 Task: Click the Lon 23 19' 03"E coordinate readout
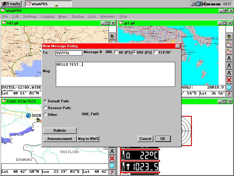[61, 172]
